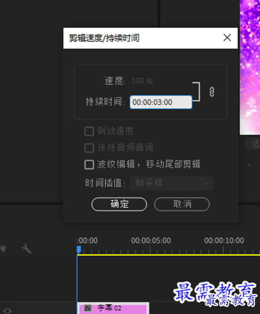Enable the 倒放速度 checkbox
This screenshot has height=314, width=260.
click(89, 131)
